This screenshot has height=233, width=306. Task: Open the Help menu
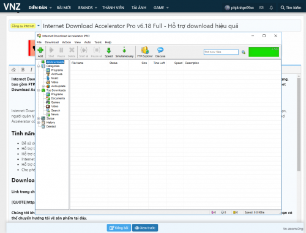[108, 42]
